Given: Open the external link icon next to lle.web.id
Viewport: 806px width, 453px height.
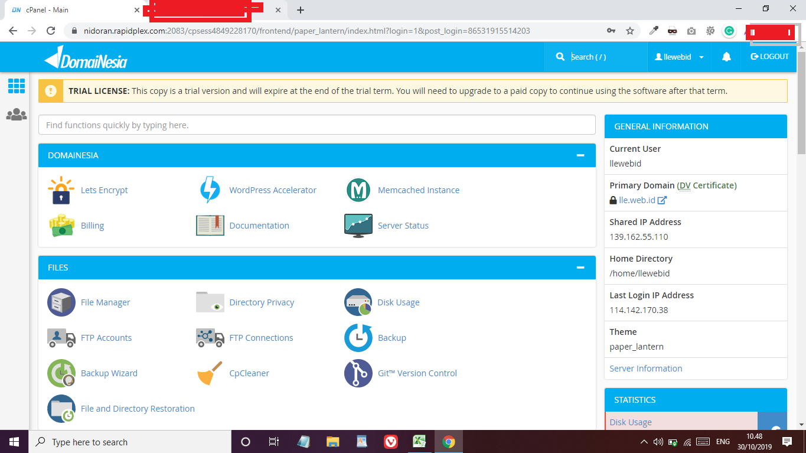Looking at the screenshot, I should point(663,200).
